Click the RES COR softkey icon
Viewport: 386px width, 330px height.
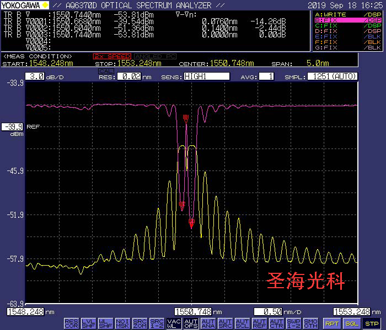(x=71, y=323)
